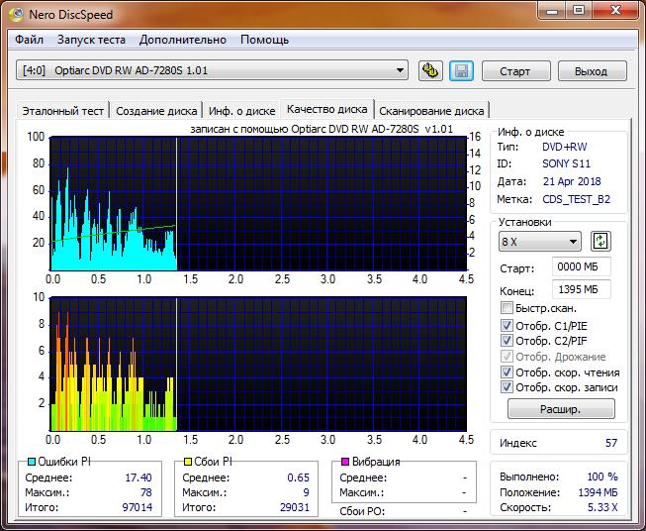The image size is (646, 531).
Task: Open the Файл menu
Action: [x=29, y=40]
